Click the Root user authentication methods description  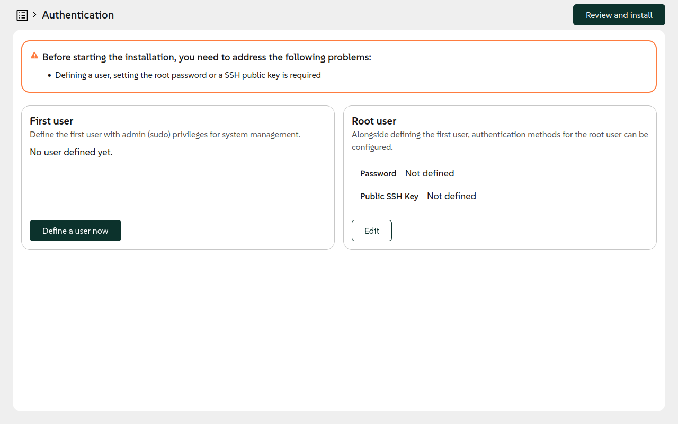coord(499,140)
